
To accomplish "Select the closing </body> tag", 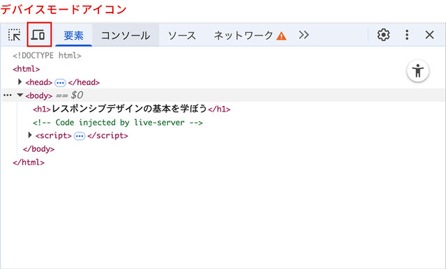I will (39, 148).
